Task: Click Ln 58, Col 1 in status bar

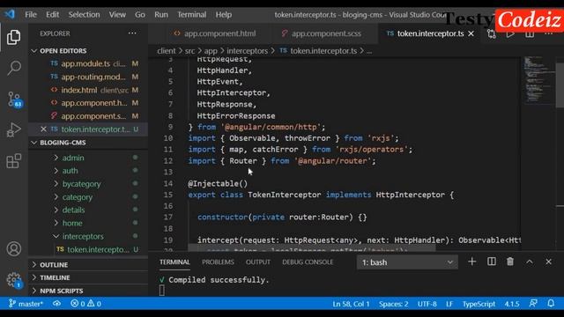Action: 351,304
